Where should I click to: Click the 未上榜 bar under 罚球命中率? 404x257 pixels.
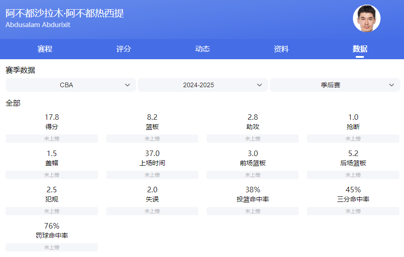[x=52, y=247]
